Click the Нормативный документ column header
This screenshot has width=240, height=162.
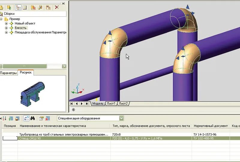click(x=211, y=126)
